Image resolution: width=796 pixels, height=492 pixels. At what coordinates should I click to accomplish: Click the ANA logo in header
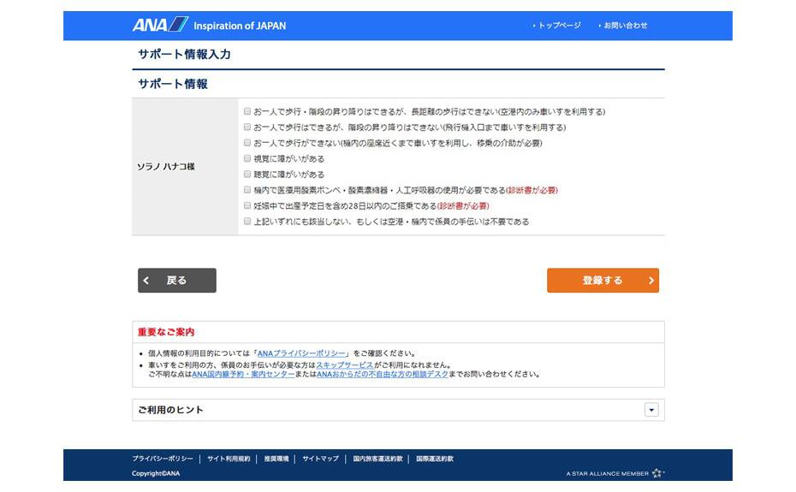pyautogui.click(x=160, y=25)
